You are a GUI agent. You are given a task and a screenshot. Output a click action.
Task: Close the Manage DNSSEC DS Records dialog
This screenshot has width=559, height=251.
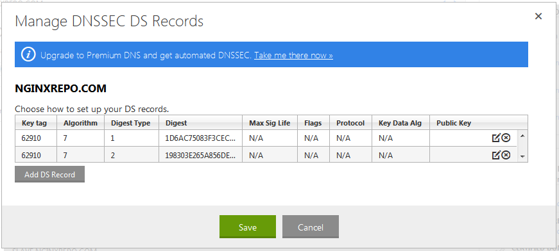(538, 17)
